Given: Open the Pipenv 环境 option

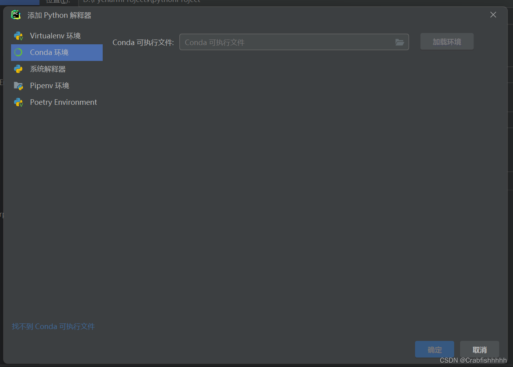Looking at the screenshot, I should (x=57, y=86).
